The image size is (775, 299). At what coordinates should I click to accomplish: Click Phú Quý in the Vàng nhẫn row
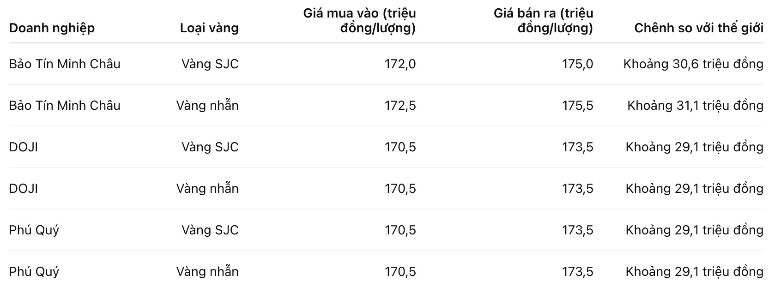[x=34, y=272]
